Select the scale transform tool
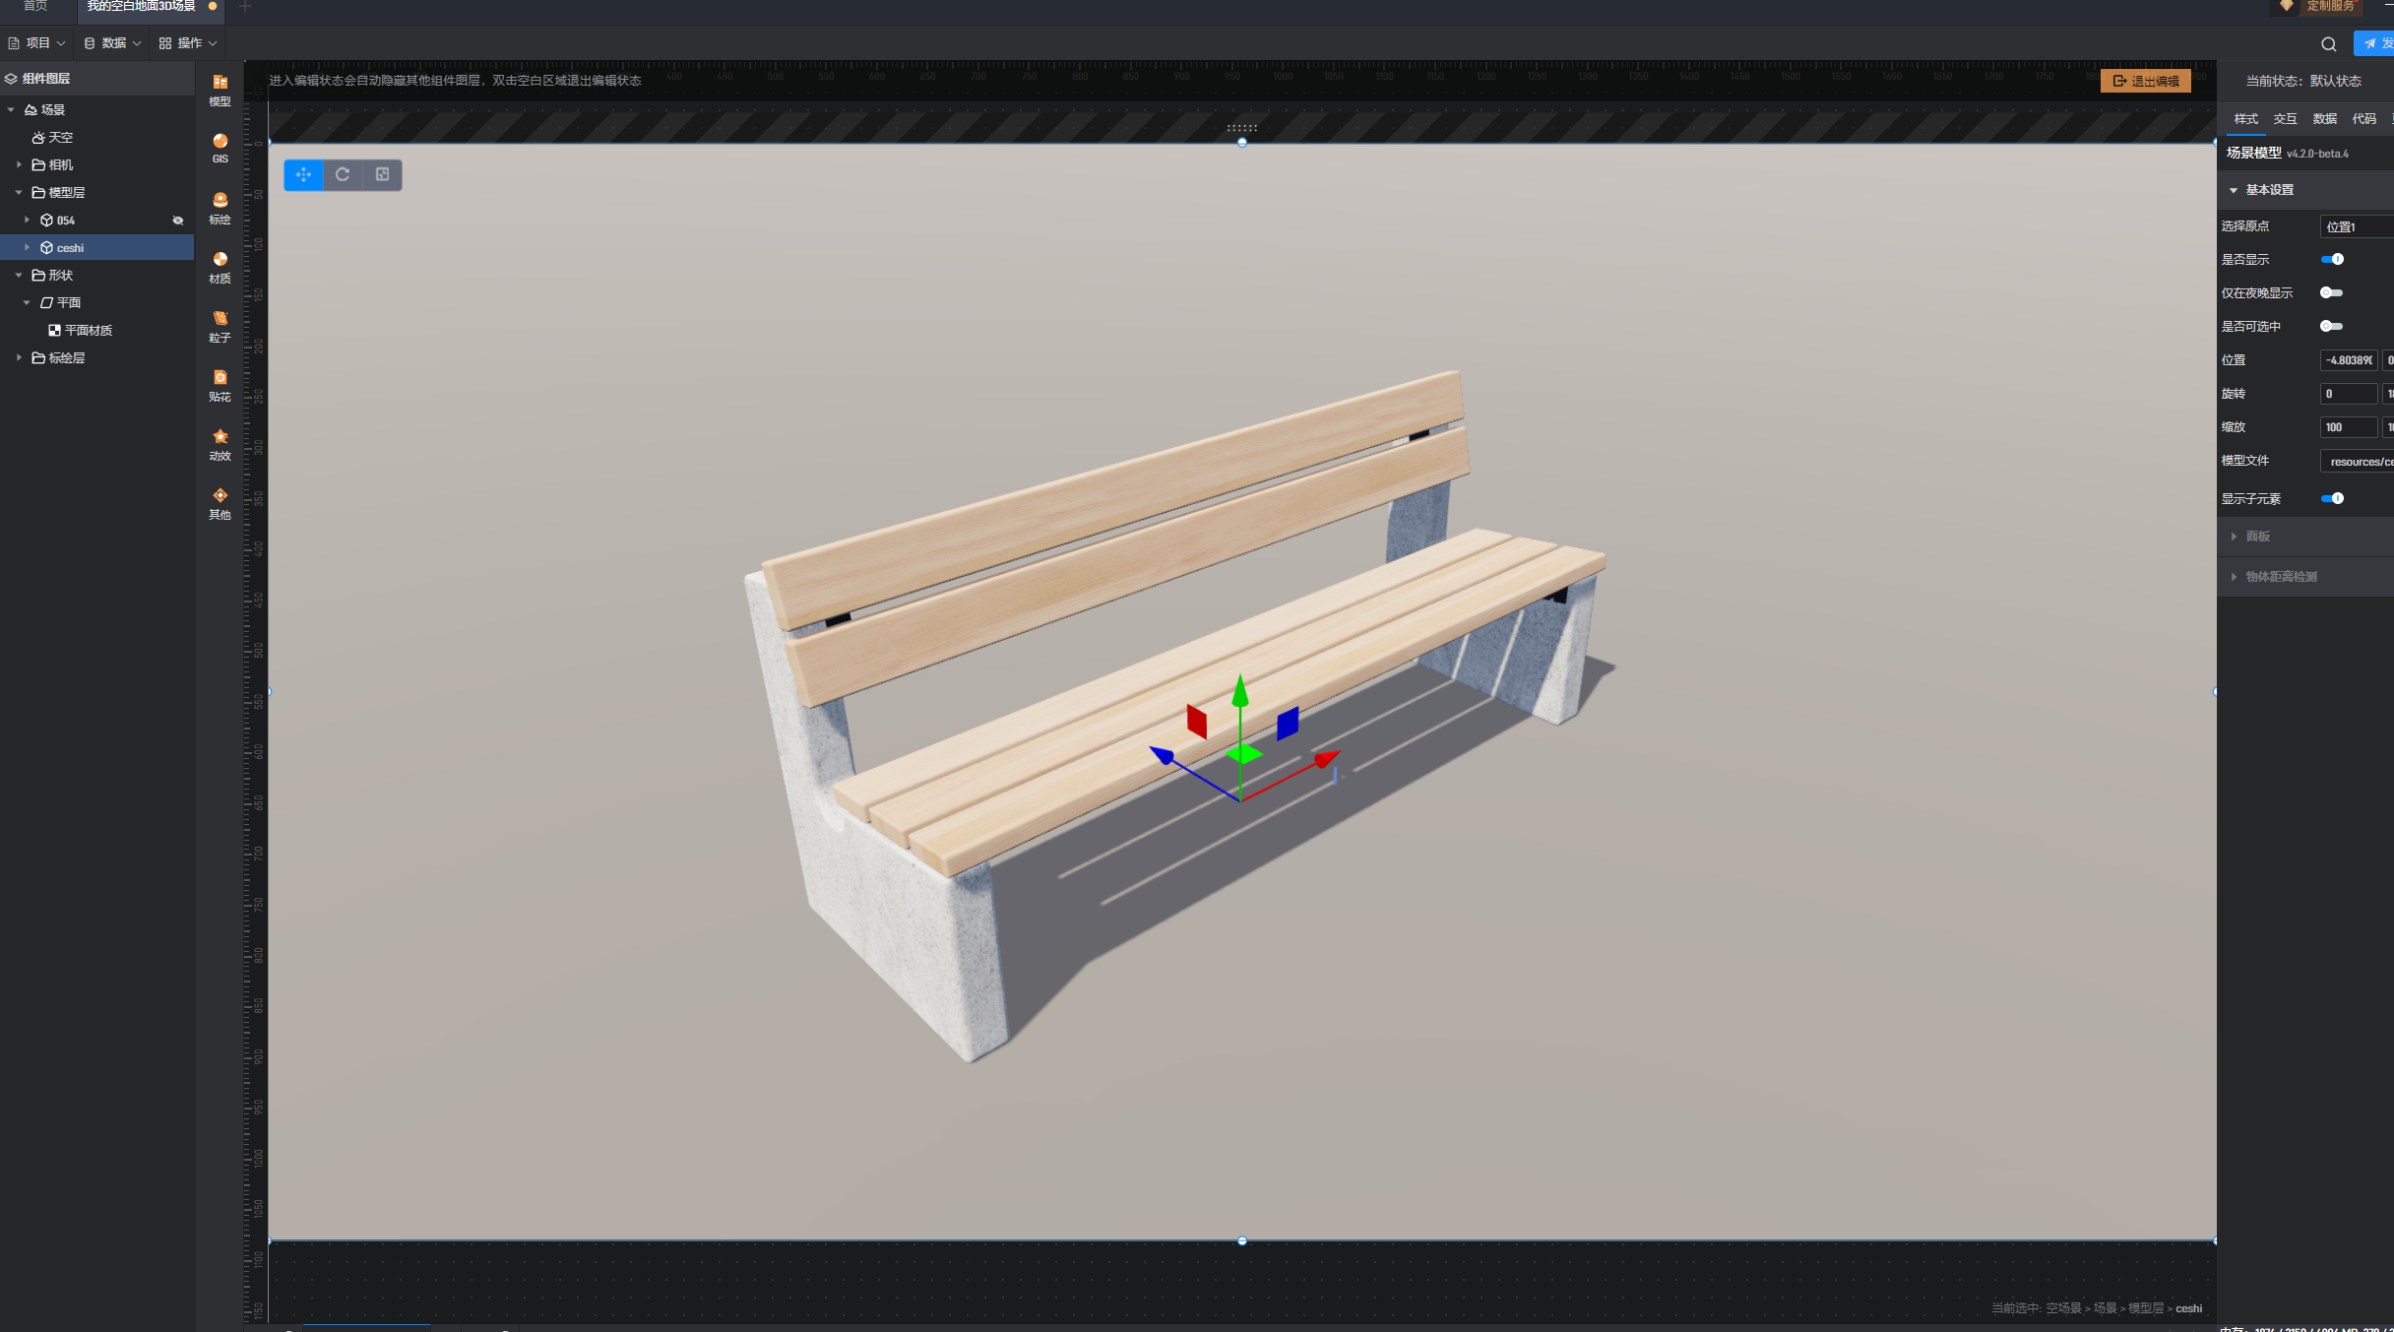Image resolution: width=2394 pixels, height=1332 pixels. [x=382, y=174]
